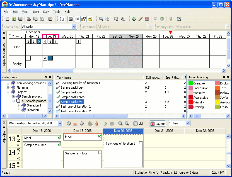
Task: Go to next day with right arrow
Action: (82, 123)
